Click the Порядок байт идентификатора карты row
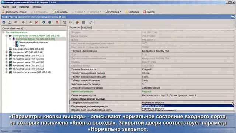 point(152,110)
